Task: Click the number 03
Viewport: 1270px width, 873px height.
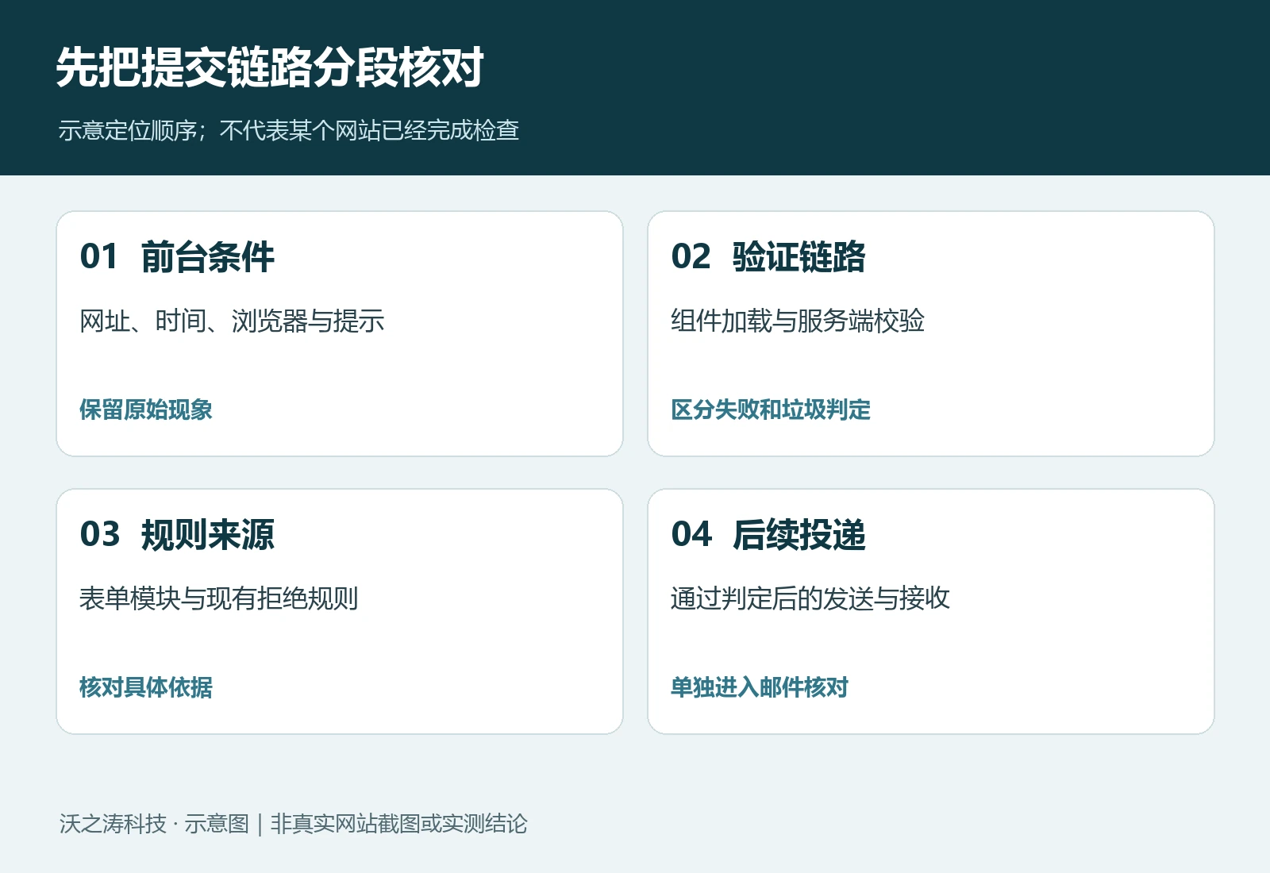Action: click(100, 535)
